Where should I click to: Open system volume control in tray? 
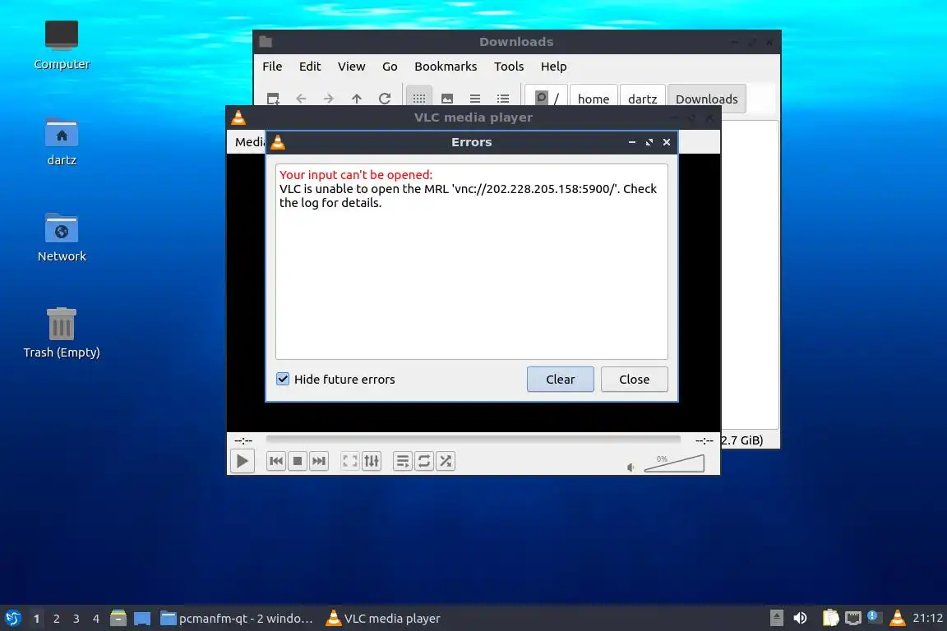800,618
